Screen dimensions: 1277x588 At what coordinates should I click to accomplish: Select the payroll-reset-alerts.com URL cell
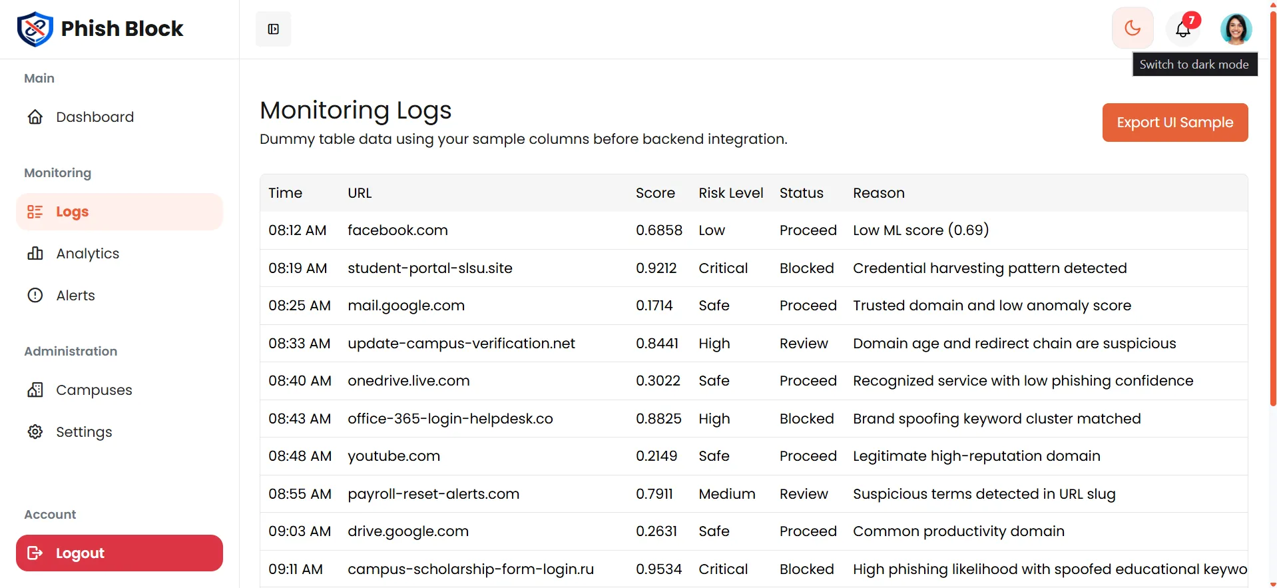coord(433,494)
